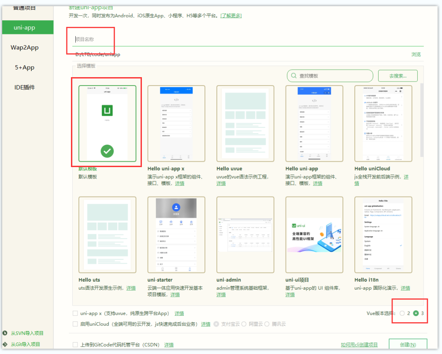Choose Vue version 3 radio

click(416, 313)
